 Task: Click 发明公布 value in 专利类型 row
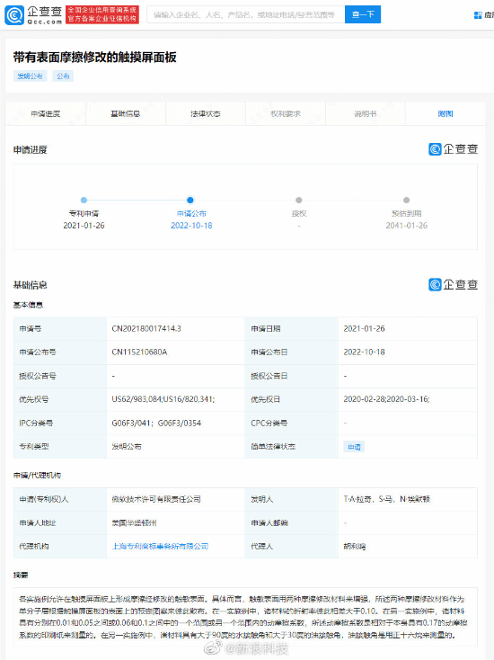pos(127,447)
